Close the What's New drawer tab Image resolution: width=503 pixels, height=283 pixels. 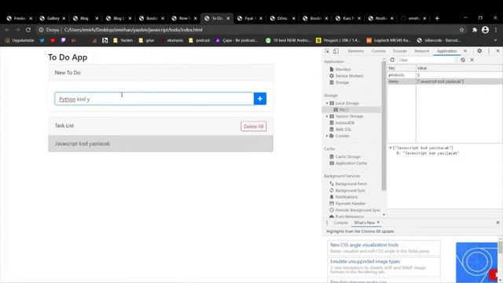pyautogui.click(x=378, y=222)
